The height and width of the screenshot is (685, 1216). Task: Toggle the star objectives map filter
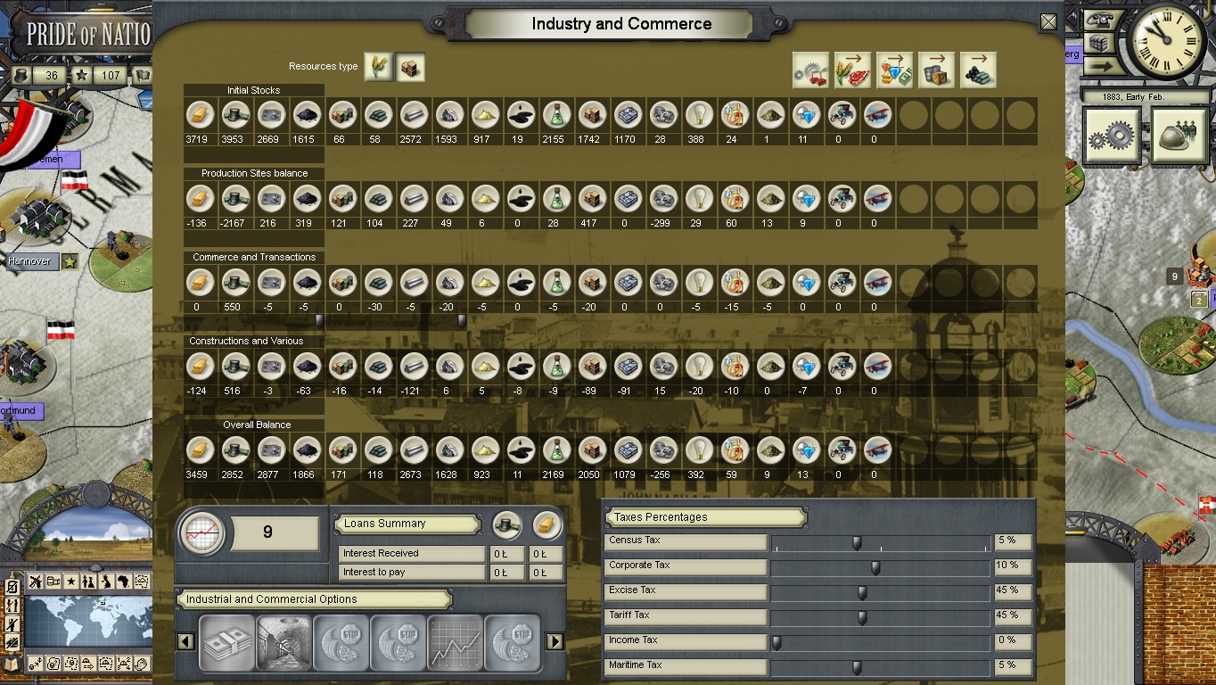click(70, 582)
